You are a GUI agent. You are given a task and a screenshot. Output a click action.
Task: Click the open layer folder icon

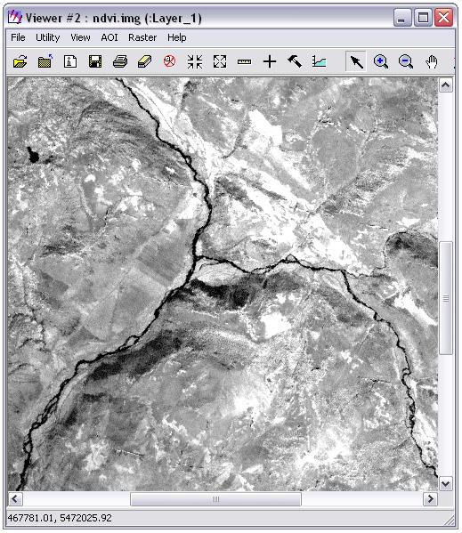(x=20, y=62)
